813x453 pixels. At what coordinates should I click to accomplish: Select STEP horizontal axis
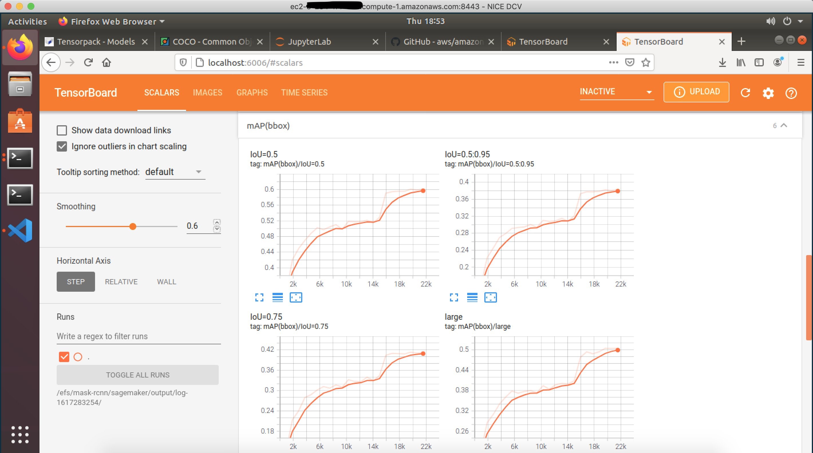(x=76, y=281)
